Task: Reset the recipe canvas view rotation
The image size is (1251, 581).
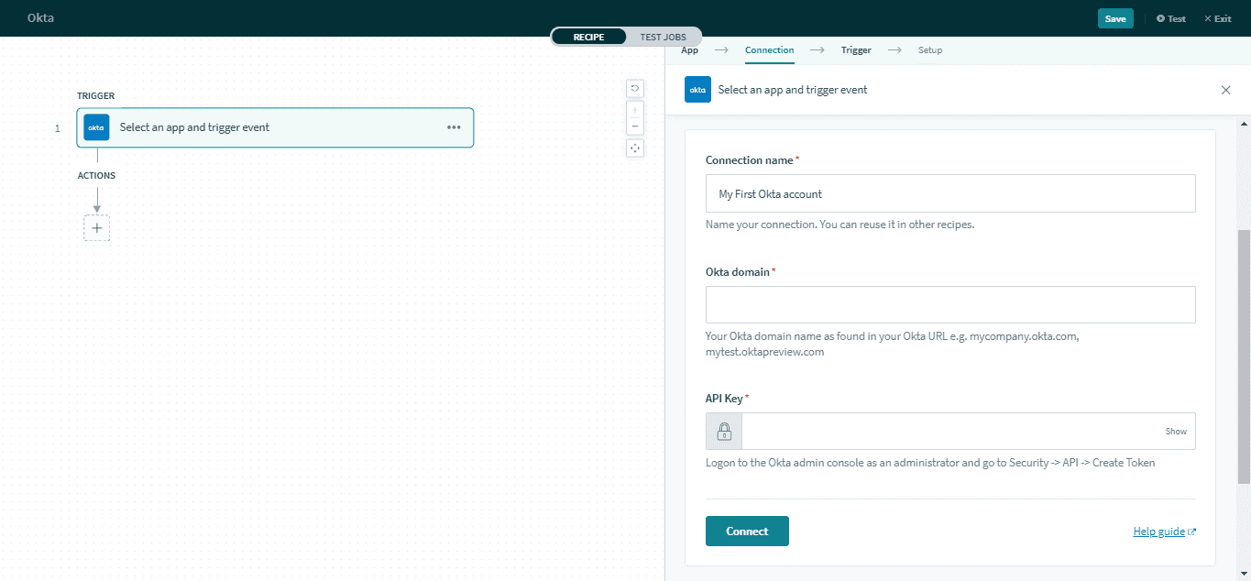Action: coord(634,87)
